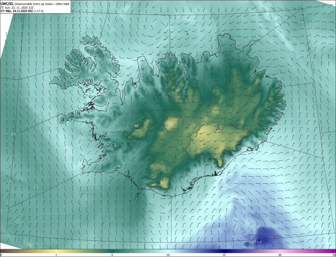The width and height of the screenshot is (336, 257).
Task: Click the 2.0 value label on the glacier
Action: [170, 124]
